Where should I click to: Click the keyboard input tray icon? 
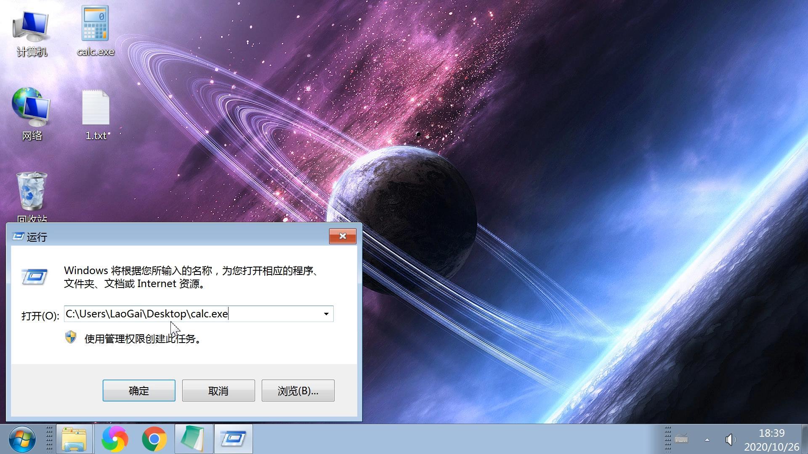pyautogui.click(x=681, y=440)
